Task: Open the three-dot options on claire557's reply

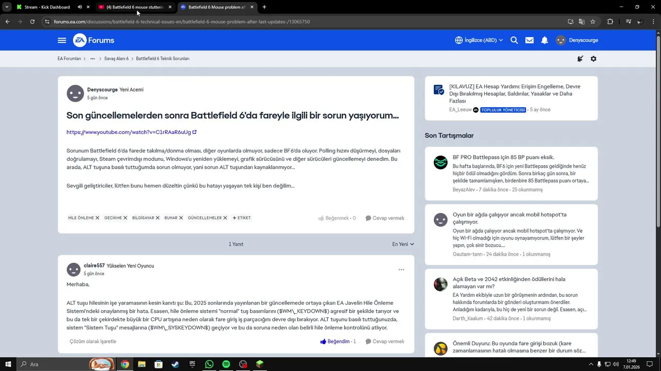Action: [x=401, y=269]
